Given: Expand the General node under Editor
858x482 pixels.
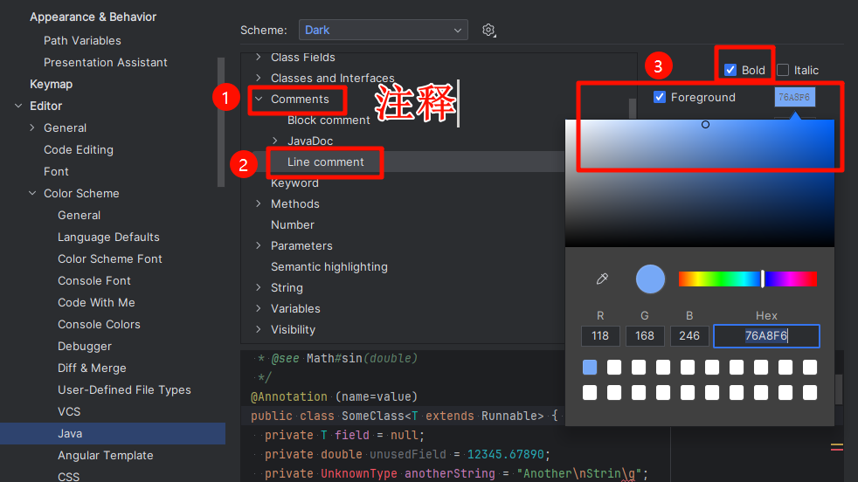Looking at the screenshot, I should click(32, 127).
